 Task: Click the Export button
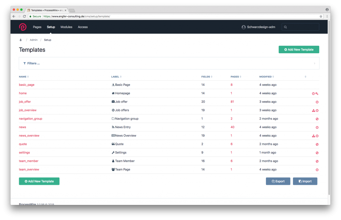coord(278,181)
